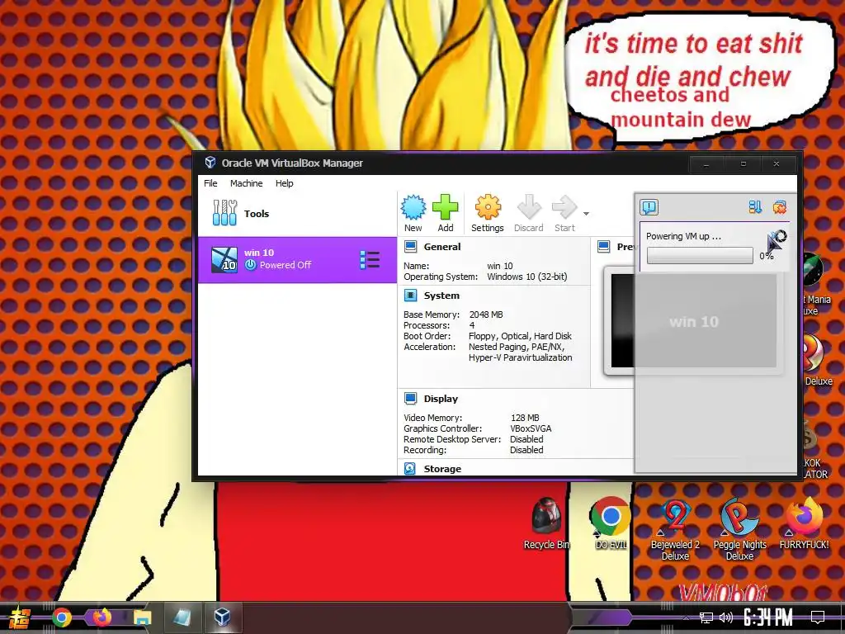Open the Help menu
The image size is (845, 634).
285,183
